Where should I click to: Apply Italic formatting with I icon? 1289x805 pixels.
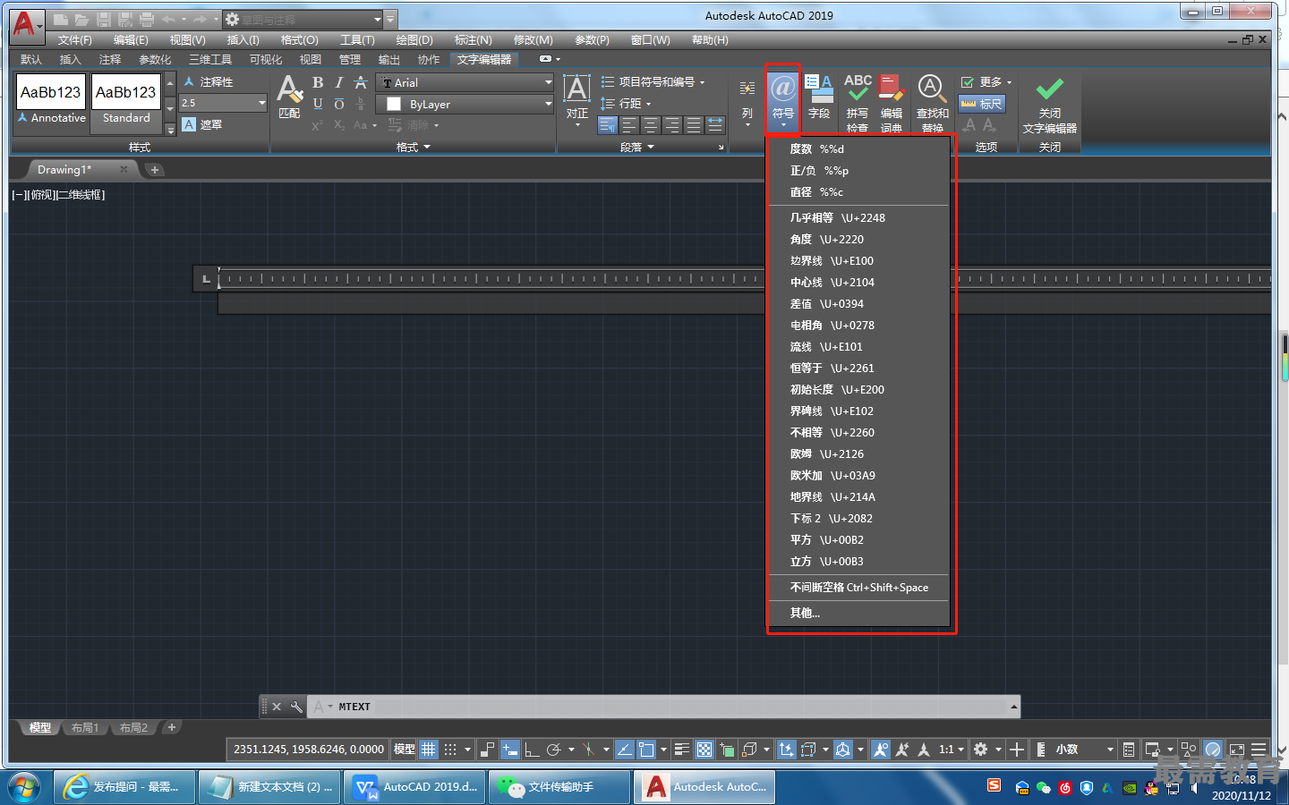339,82
